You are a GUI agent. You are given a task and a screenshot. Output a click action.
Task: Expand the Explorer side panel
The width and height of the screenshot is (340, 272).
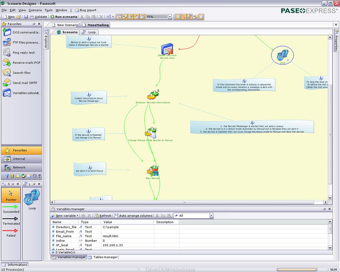[x=46, y=39]
